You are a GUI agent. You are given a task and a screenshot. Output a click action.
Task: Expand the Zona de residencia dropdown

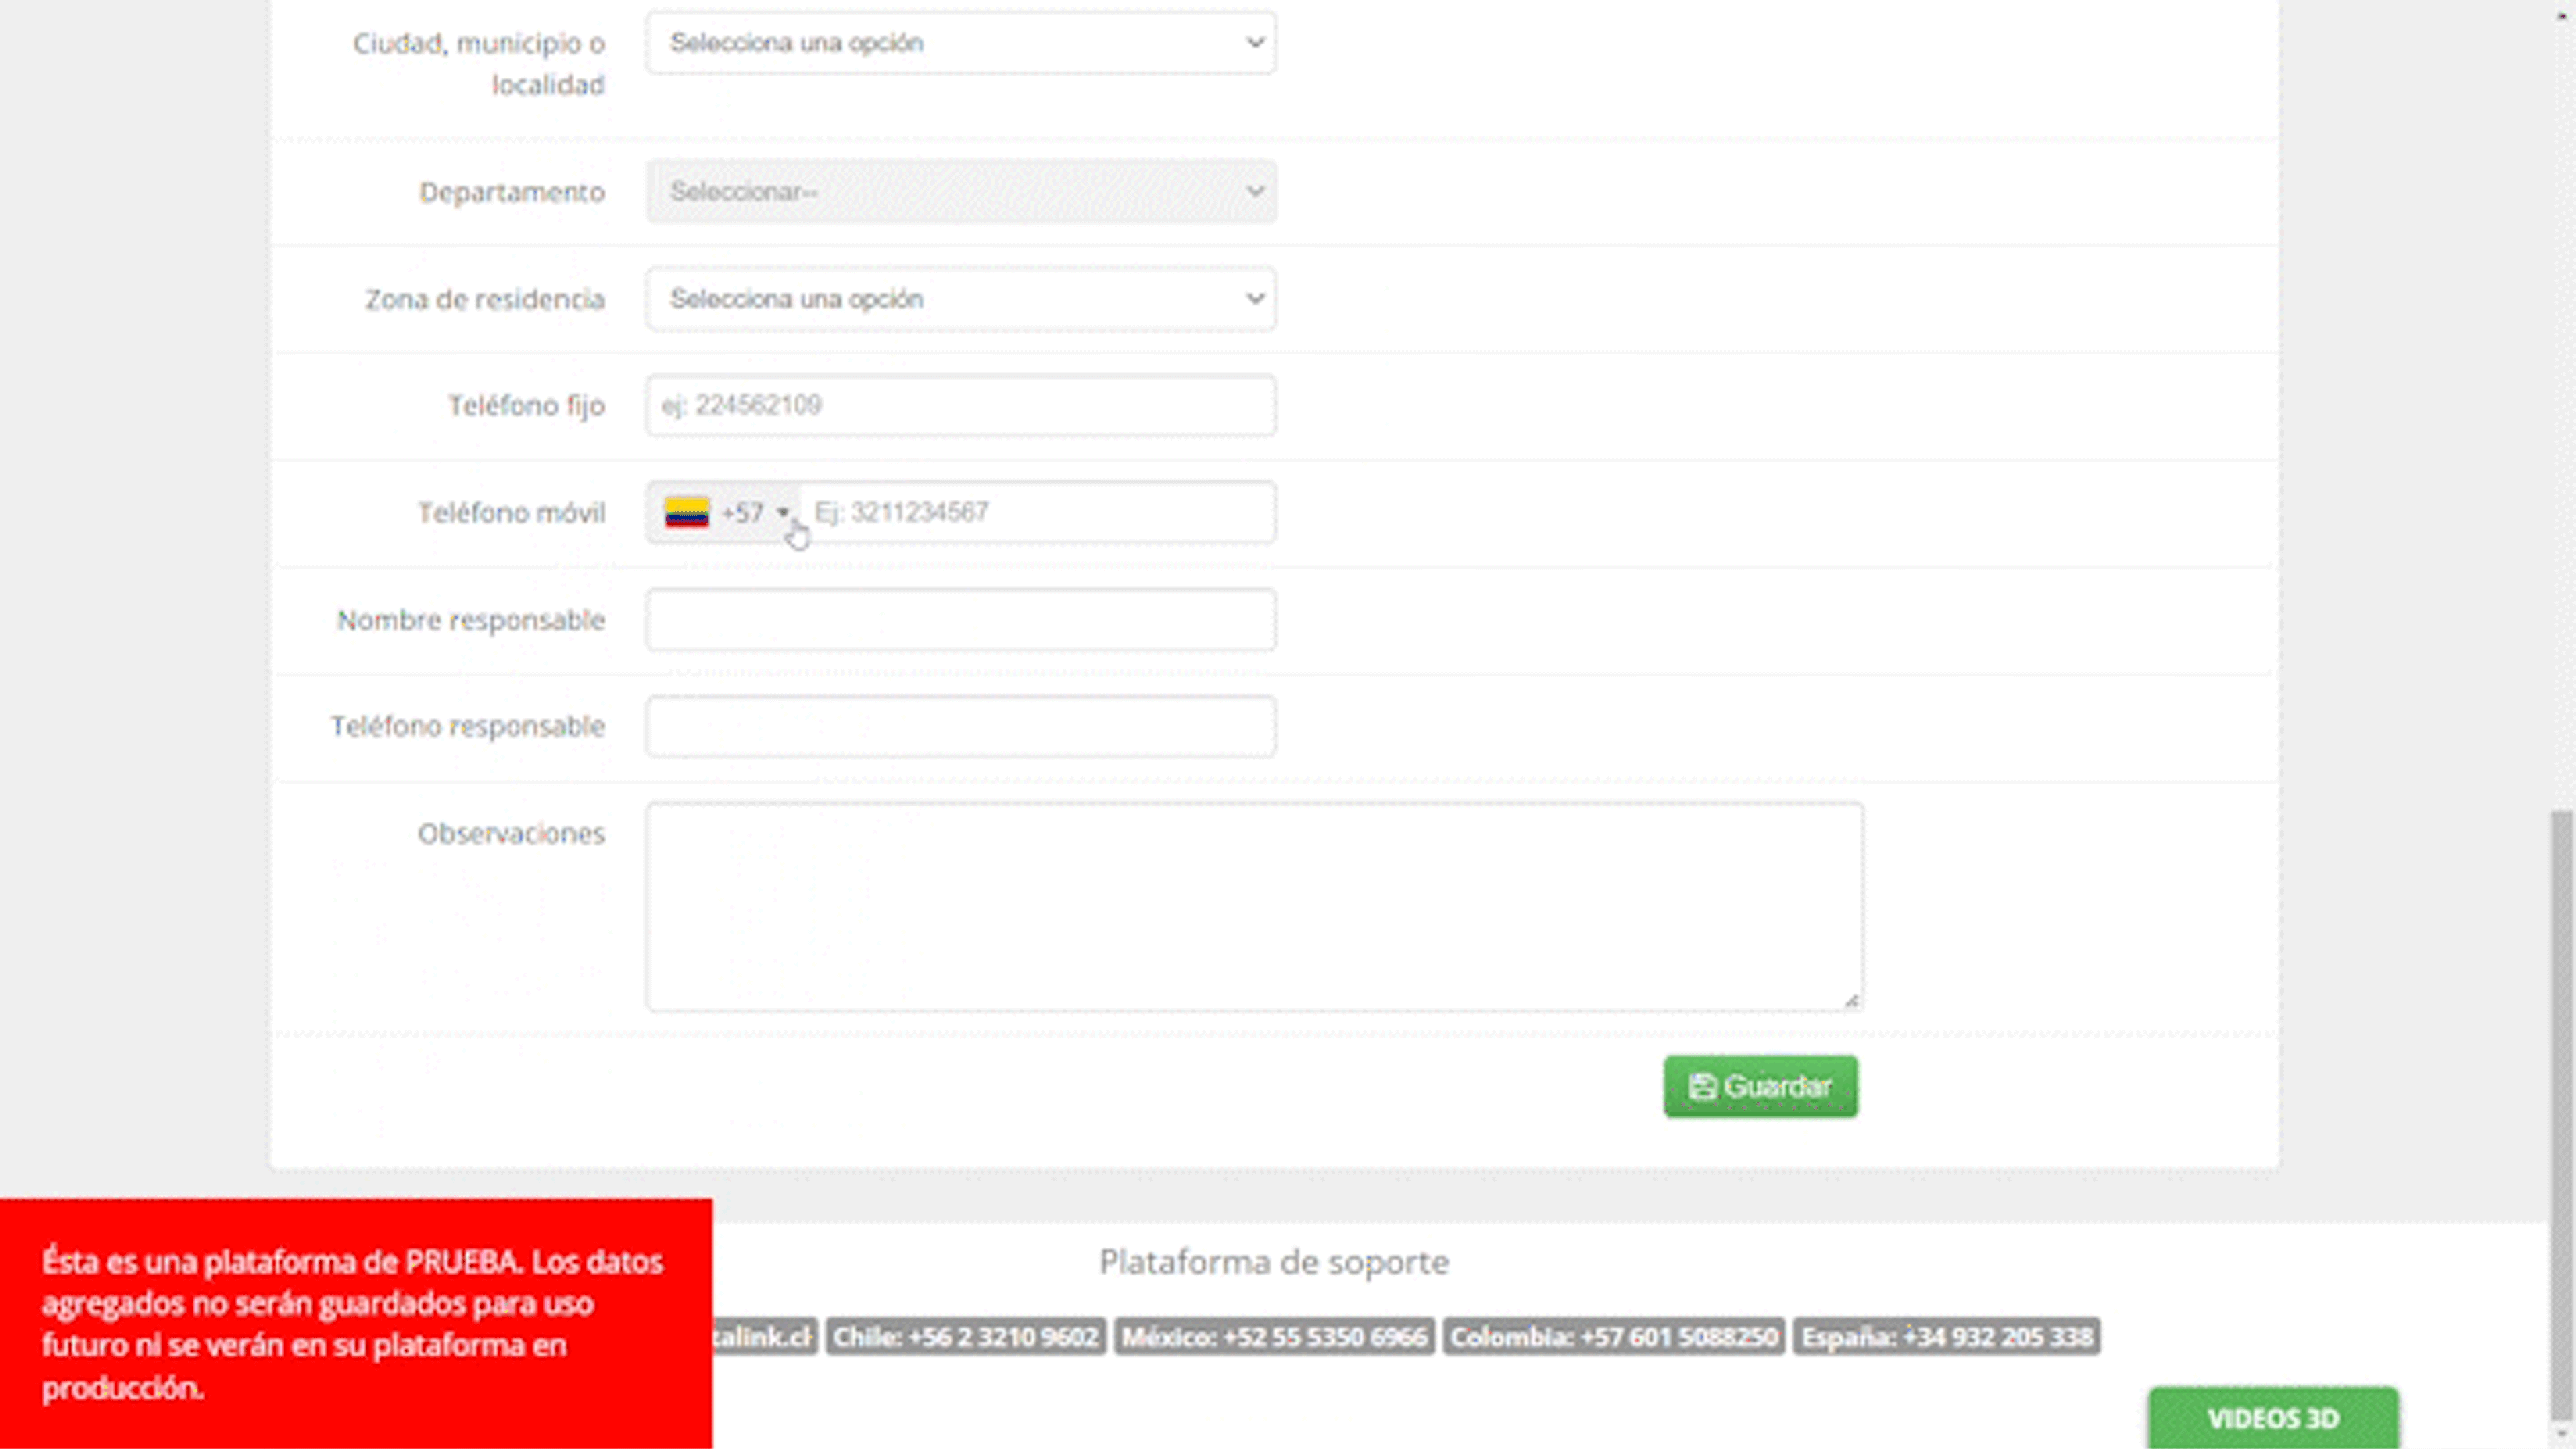click(960, 299)
